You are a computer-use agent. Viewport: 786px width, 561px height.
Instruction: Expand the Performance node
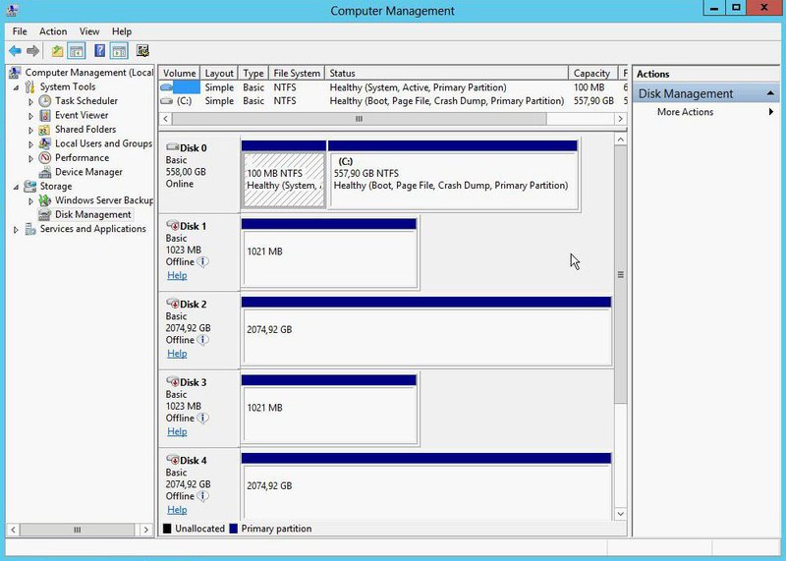pos(31,158)
